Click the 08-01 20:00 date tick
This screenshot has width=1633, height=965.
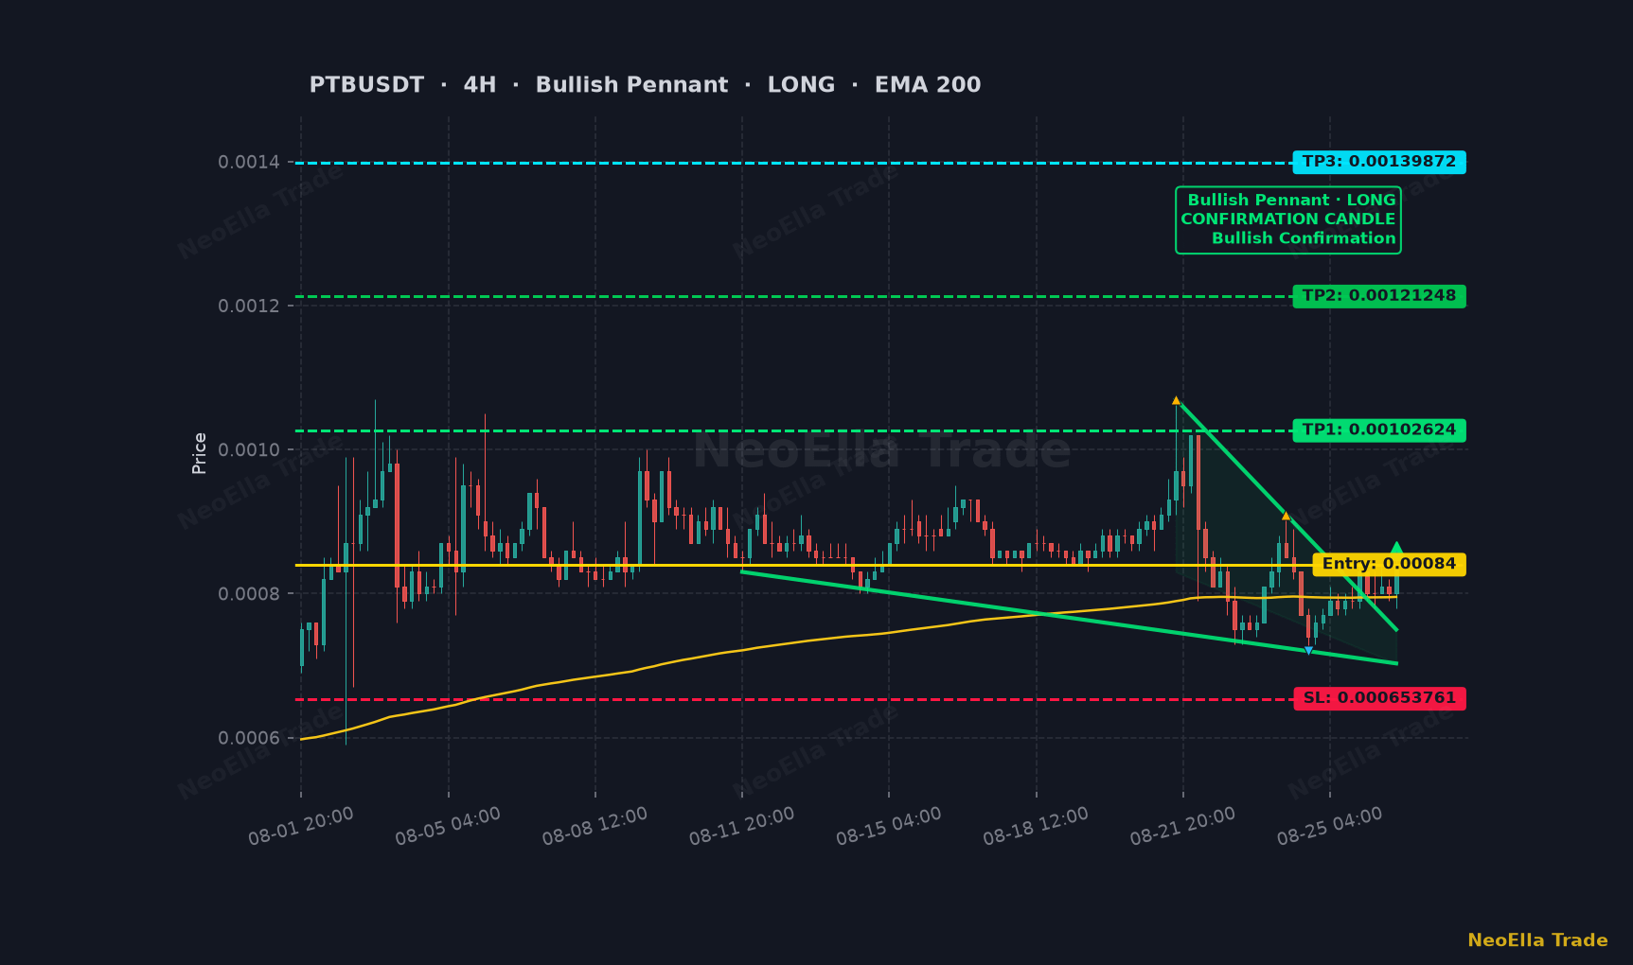pos(301,826)
